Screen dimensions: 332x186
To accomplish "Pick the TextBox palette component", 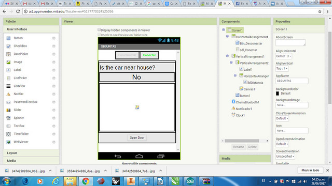I will pos(19,126).
